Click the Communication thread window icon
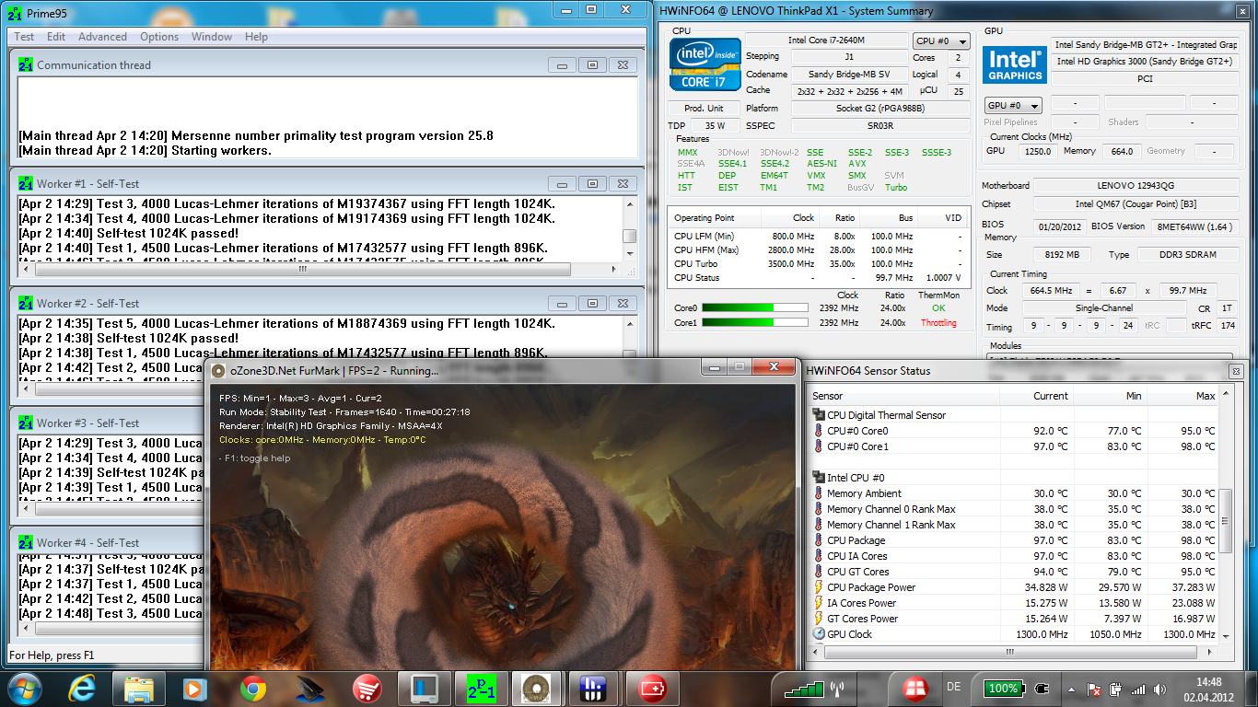Image resolution: width=1258 pixels, height=707 pixels. 26,65
